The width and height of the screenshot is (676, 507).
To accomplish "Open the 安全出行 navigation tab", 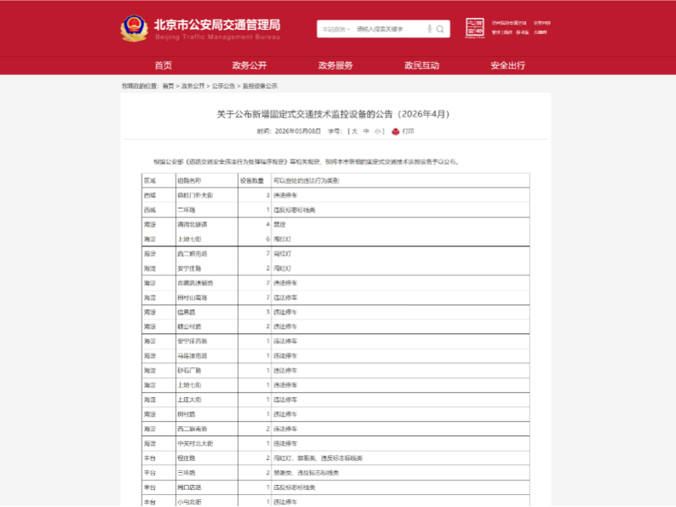I will tap(508, 66).
